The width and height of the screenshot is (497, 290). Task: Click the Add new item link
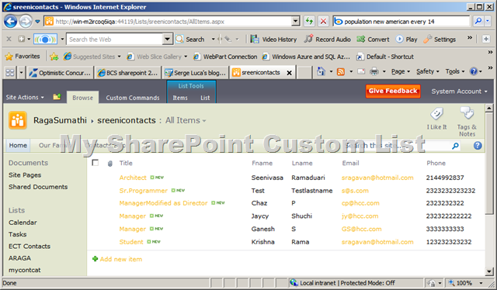point(121,259)
